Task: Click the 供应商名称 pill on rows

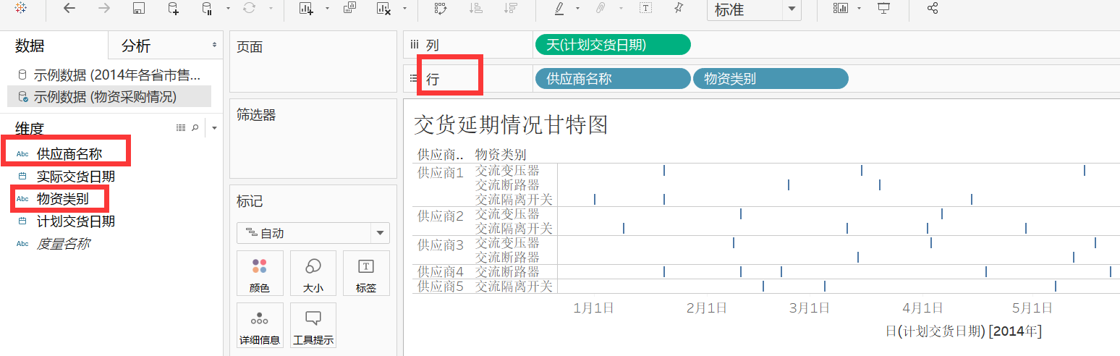Action: click(x=613, y=78)
